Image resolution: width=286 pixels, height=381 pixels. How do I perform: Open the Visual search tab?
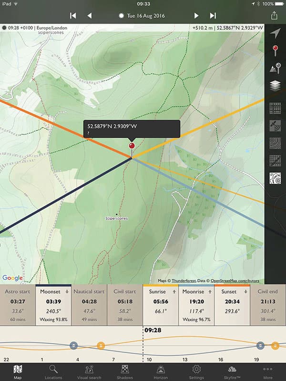89,372
